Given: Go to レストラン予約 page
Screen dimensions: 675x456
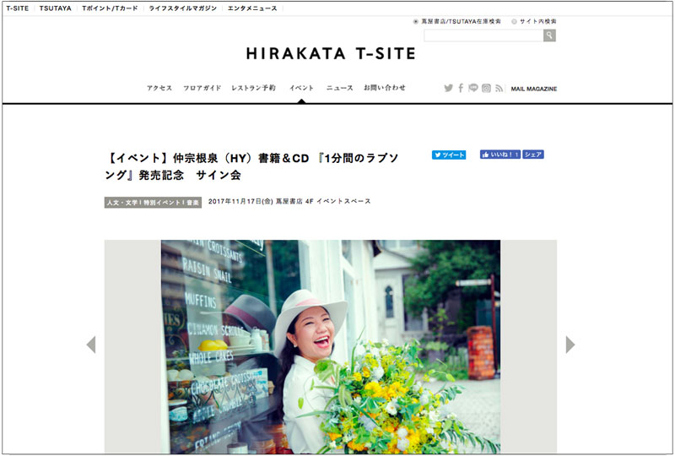Looking at the screenshot, I should [x=253, y=88].
